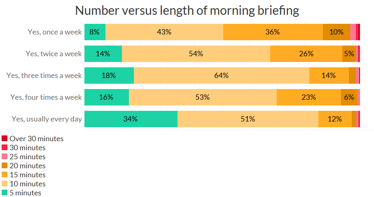374x197 pixels.
Task: Click the chart title text
Action: [187, 11]
